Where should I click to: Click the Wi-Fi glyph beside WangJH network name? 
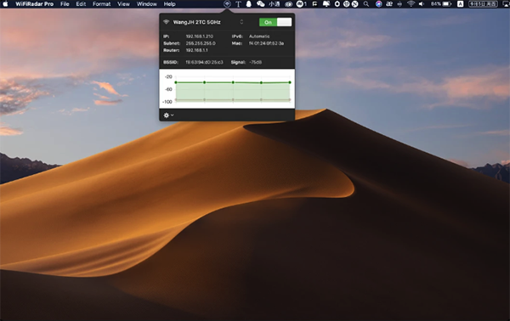167,22
